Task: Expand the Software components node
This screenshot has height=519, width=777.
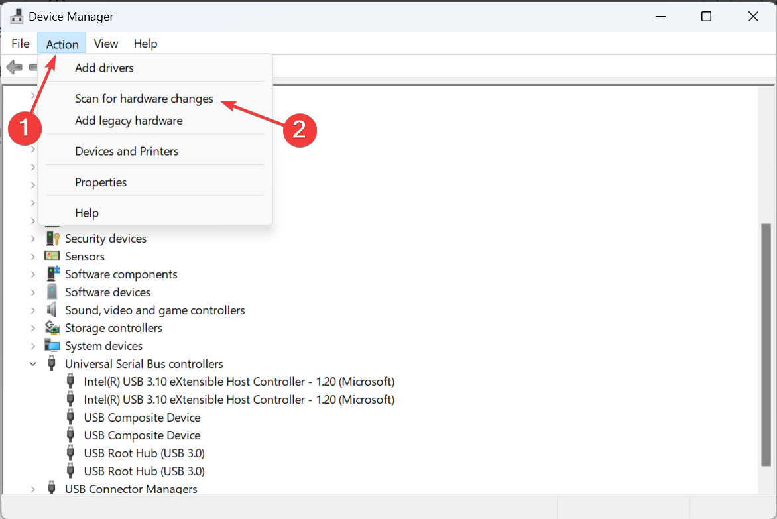Action: [32, 274]
